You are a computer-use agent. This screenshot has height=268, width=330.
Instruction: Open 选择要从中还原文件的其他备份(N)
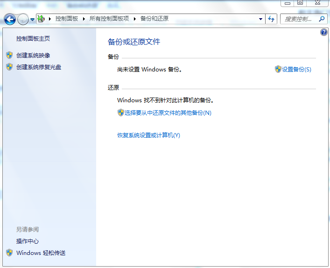coord(168,113)
